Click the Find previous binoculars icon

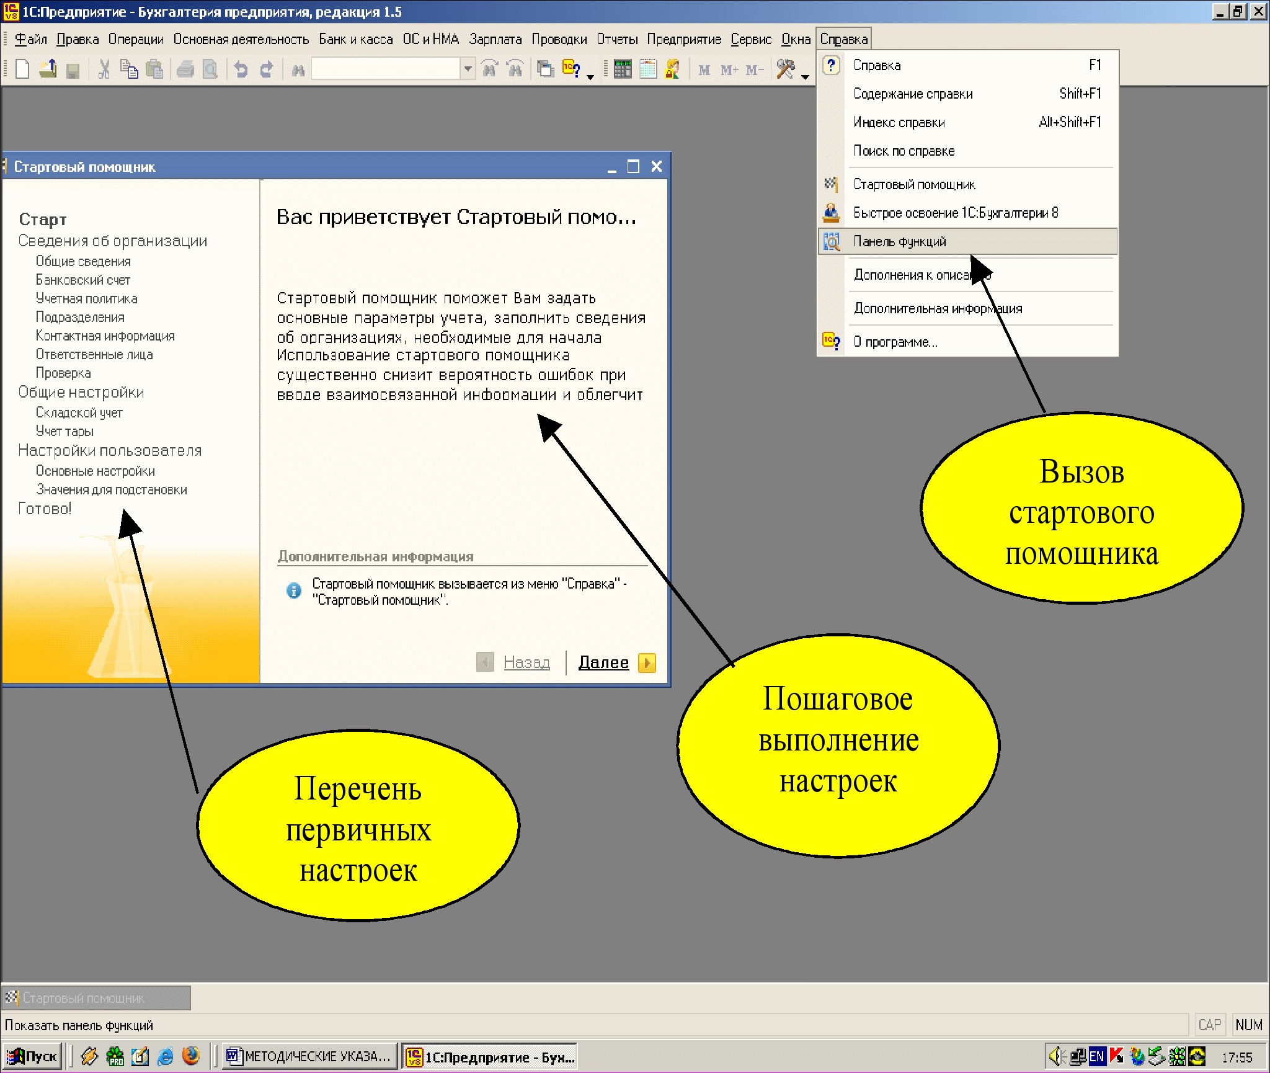click(515, 69)
